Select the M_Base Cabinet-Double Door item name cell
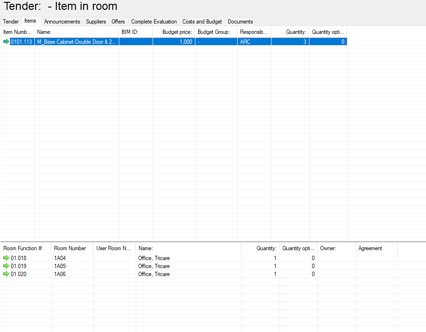 [x=76, y=42]
